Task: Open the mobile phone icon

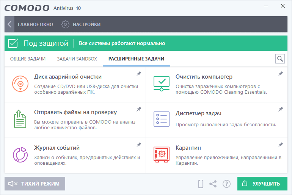Action: click(x=201, y=184)
